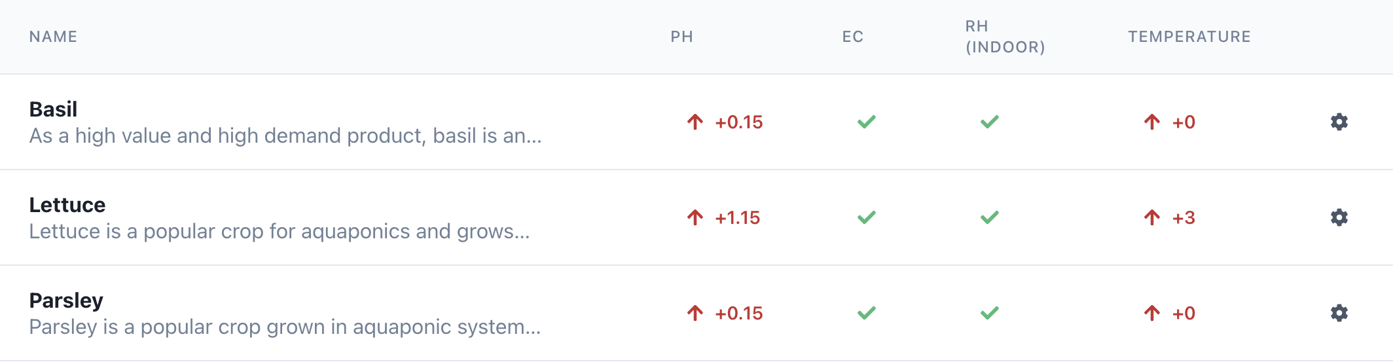1393x364 pixels.
Task: Open settings gear for Parsley row
Action: 1339,313
